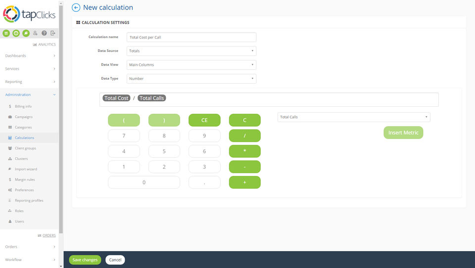Go back with the circled arrow icon
Screen dimensions: 475x268
click(x=76, y=7)
